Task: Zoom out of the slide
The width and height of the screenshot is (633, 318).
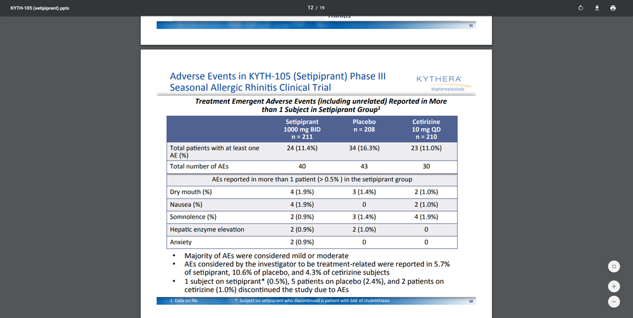Action: [x=613, y=302]
